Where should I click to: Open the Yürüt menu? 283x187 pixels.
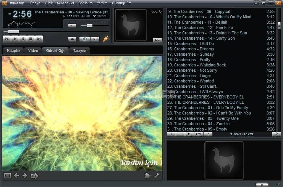click(x=49, y=3)
